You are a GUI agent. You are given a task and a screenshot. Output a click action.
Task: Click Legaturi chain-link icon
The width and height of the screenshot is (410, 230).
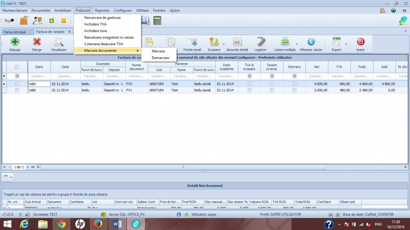click(261, 42)
